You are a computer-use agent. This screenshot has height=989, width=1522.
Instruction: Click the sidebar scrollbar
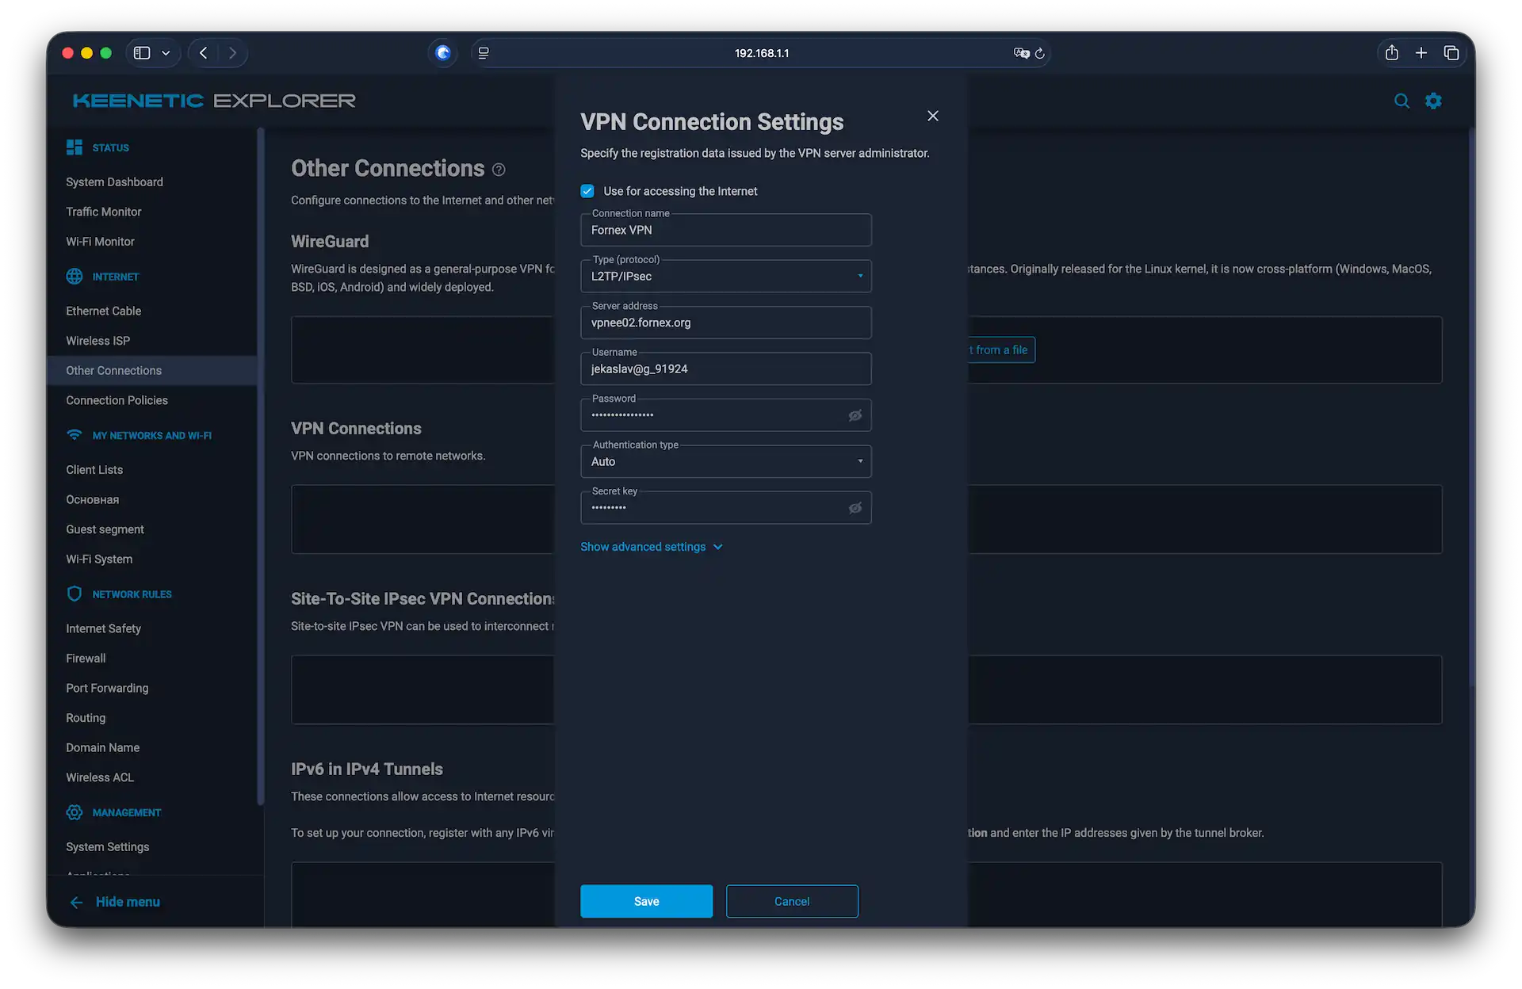pyautogui.click(x=260, y=468)
